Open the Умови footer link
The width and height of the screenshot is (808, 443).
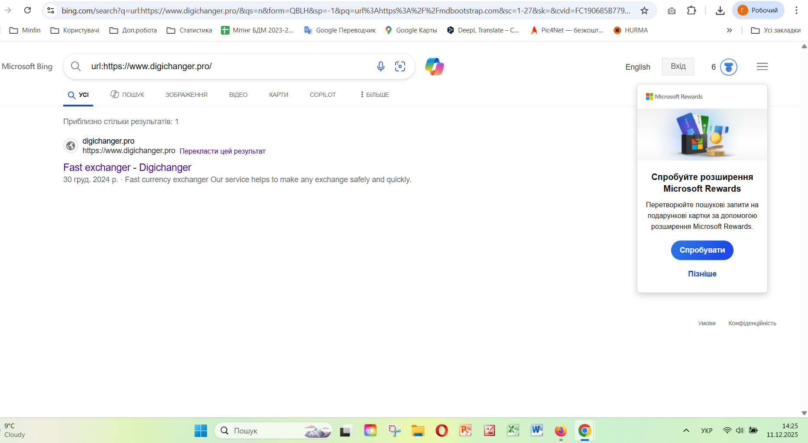(x=707, y=323)
